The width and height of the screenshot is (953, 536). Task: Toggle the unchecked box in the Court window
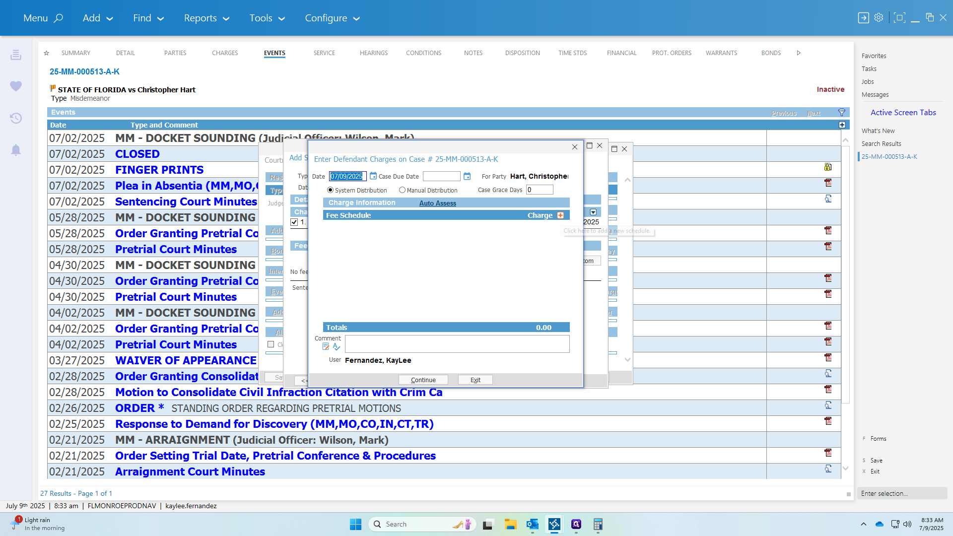point(271,344)
